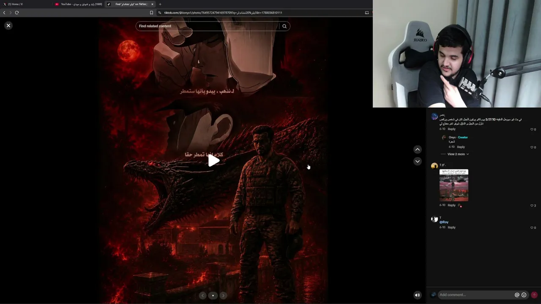This screenshot has height=304, width=541.
Task: Mute the post sound
Action: click(417, 295)
